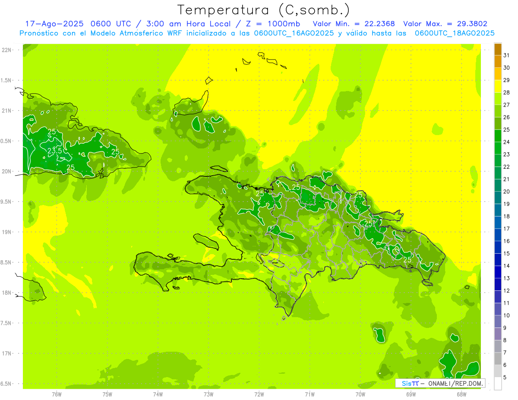Click the "72W" longitude label
Viewport: 518px width, 400px height.
tap(259, 394)
